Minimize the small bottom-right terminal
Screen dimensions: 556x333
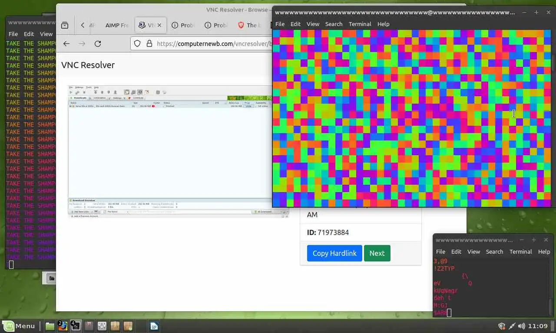[522, 240]
